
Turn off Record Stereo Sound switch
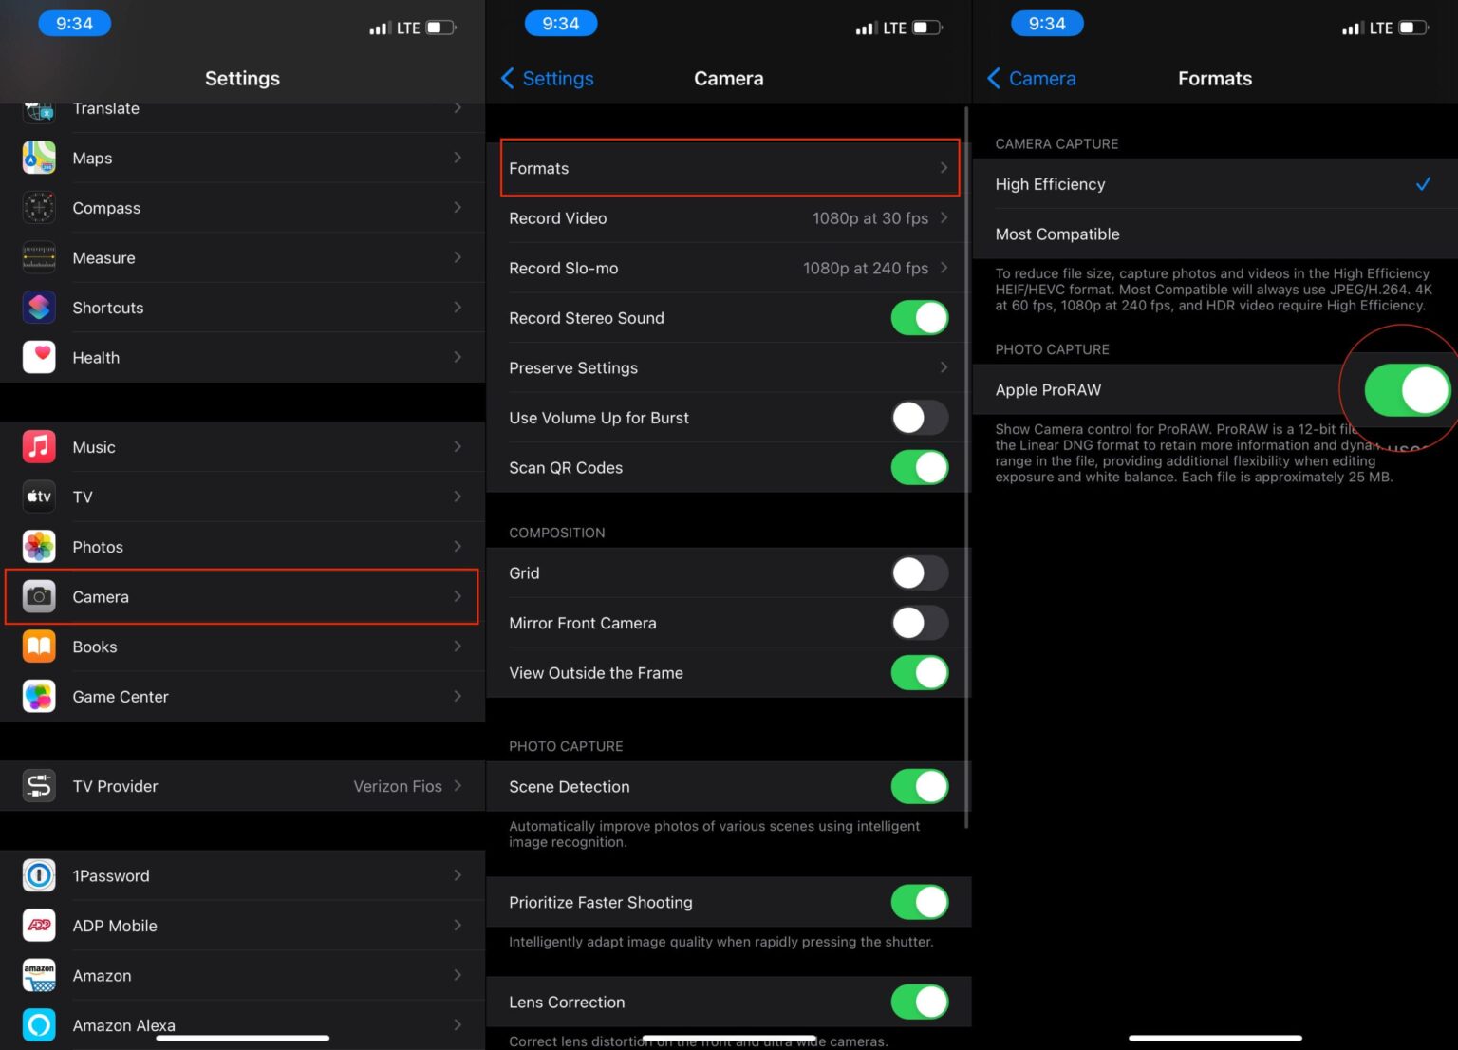pos(919,318)
